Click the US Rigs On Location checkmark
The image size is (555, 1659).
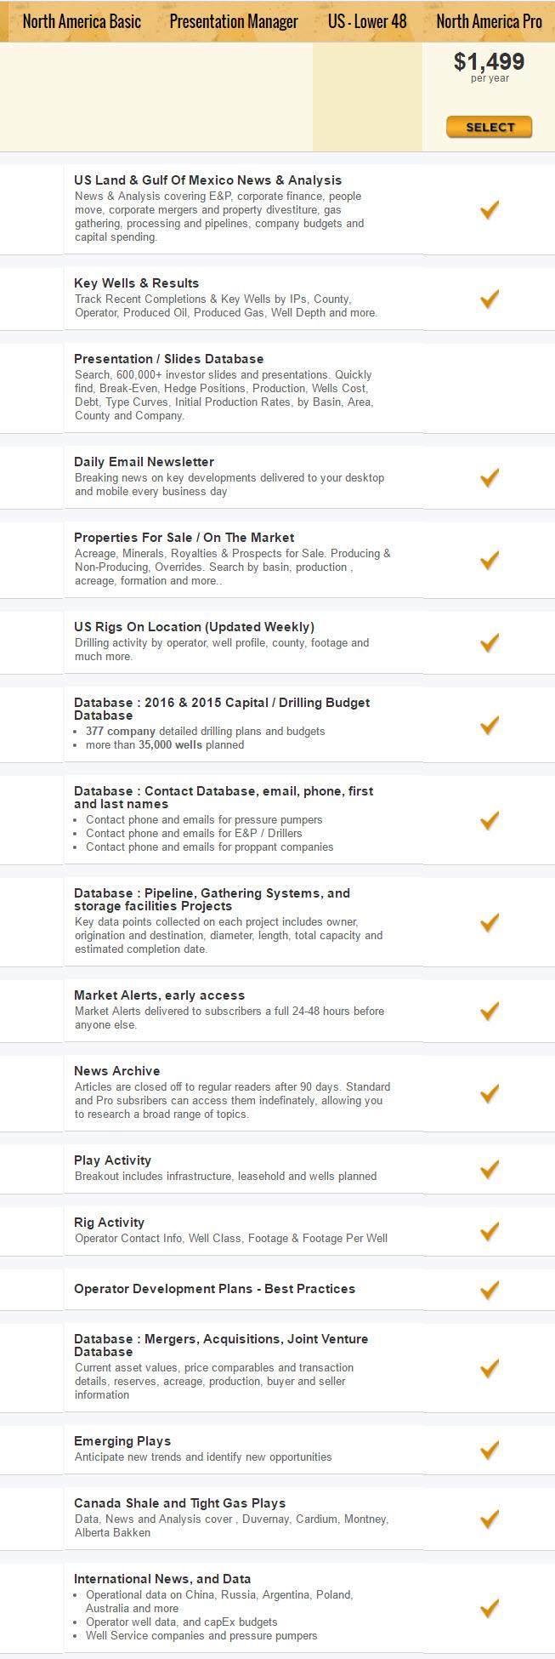[x=490, y=642]
